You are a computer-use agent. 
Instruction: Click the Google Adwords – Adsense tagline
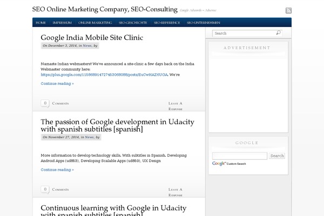[x=198, y=10]
